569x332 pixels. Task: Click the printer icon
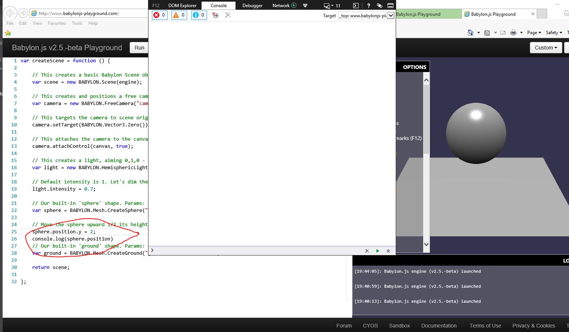(x=513, y=33)
